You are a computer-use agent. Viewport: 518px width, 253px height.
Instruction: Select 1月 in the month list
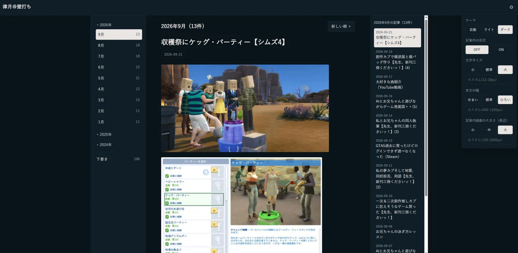point(119,122)
